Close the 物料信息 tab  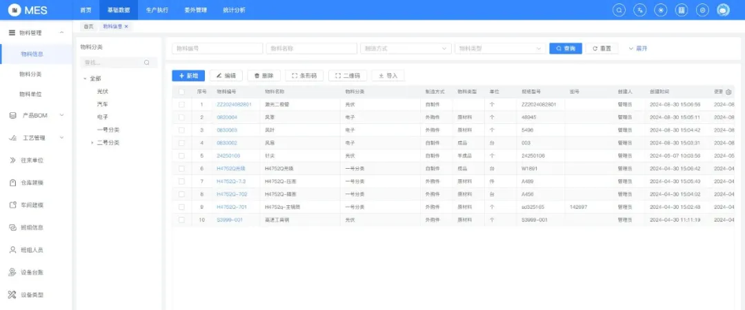click(x=126, y=27)
